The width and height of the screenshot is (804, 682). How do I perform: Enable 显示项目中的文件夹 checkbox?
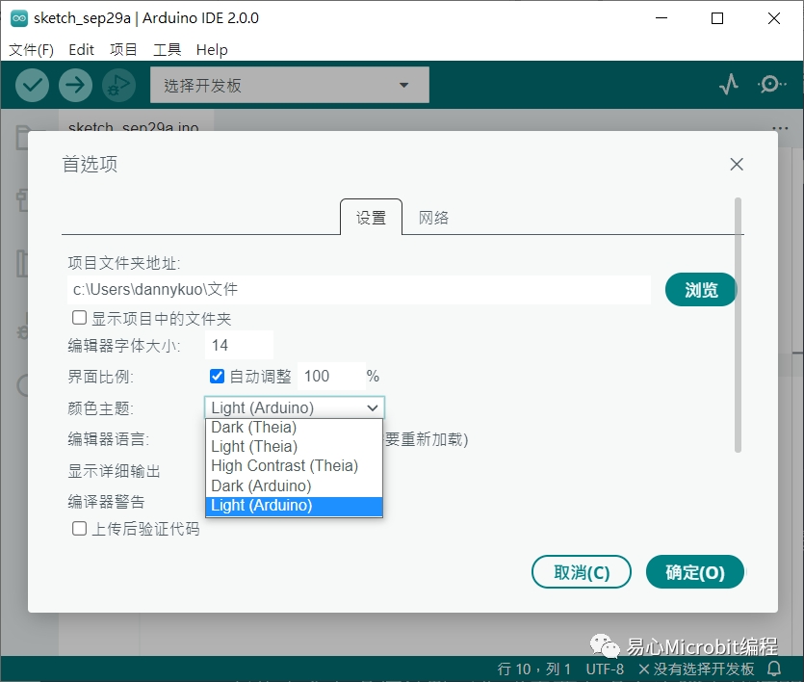(80, 318)
